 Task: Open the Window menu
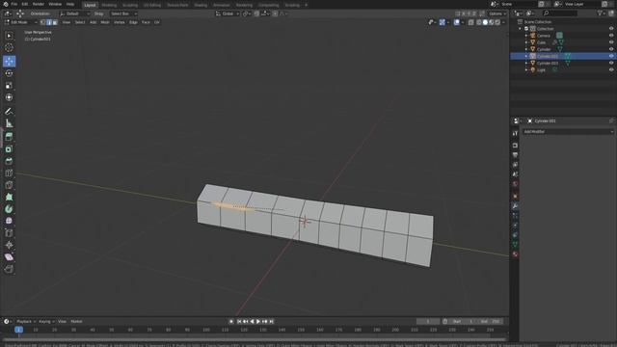coord(55,4)
